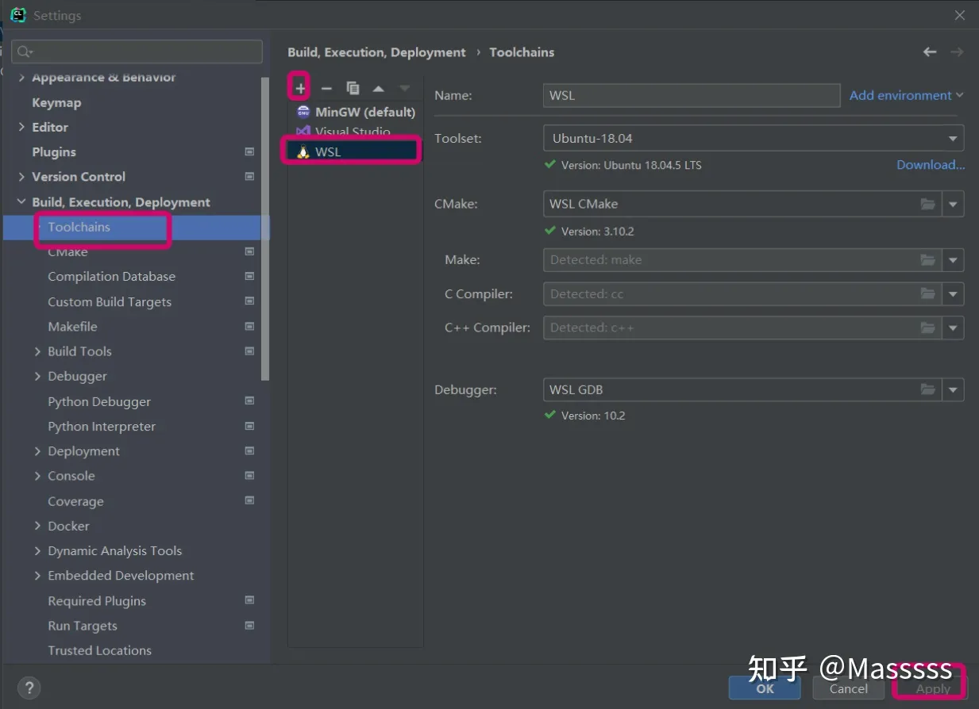The height and width of the screenshot is (709, 979).
Task: Open the Toolset Ubuntu-18.04 dropdown
Action: click(754, 138)
